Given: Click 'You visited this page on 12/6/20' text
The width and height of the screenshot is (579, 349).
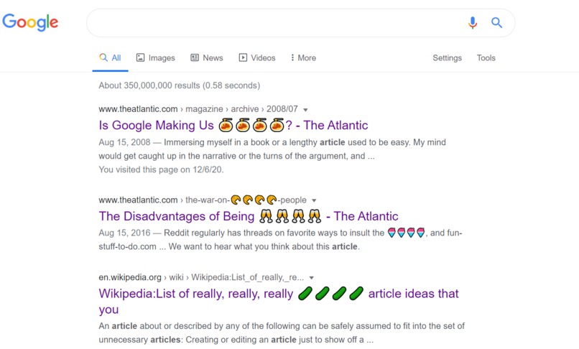Looking at the screenshot, I should pyautogui.click(x=161, y=169).
